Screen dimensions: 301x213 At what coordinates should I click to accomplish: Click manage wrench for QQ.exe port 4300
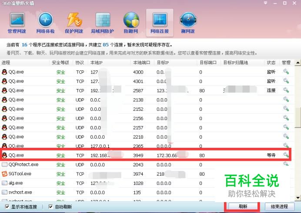pyautogui.click(x=286, y=72)
